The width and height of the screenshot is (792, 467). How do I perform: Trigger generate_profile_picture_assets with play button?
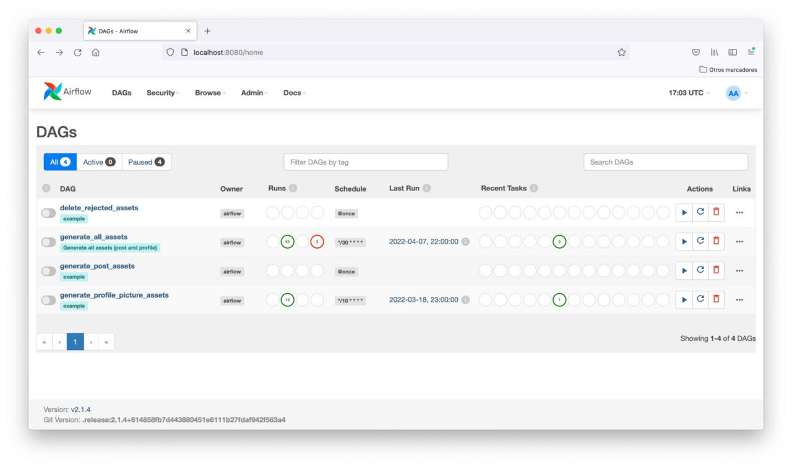(684, 299)
